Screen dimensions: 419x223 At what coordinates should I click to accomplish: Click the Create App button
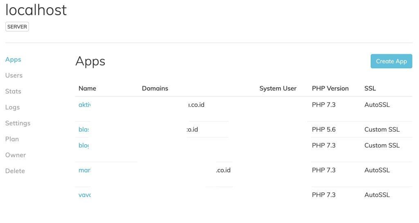click(x=391, y=61)
